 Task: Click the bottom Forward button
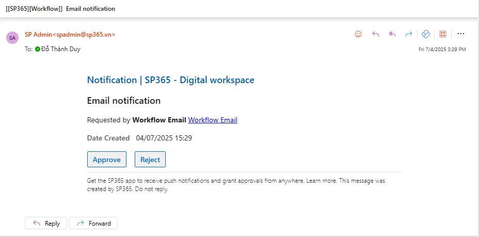tap(93, 223)
